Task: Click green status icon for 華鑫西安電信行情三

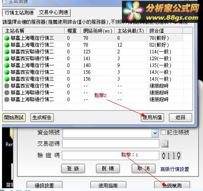Action: (7, 79)
